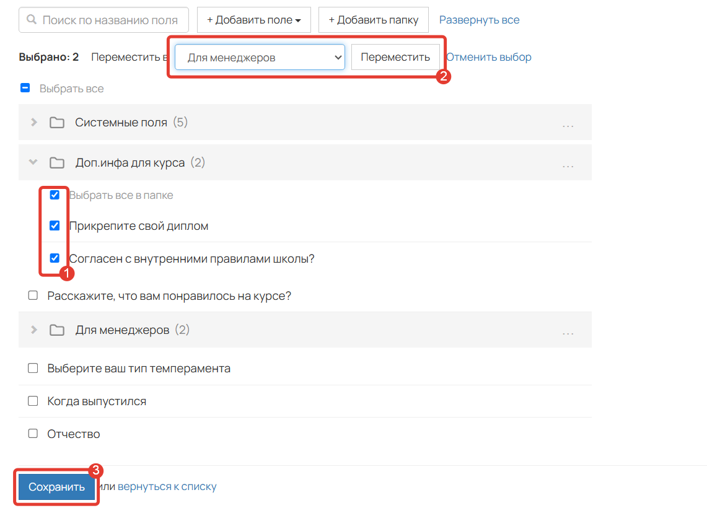The height and width of the screenshot is (508, 707).
Task: Click the Выбрать все label text
Action: pos(72,89)
